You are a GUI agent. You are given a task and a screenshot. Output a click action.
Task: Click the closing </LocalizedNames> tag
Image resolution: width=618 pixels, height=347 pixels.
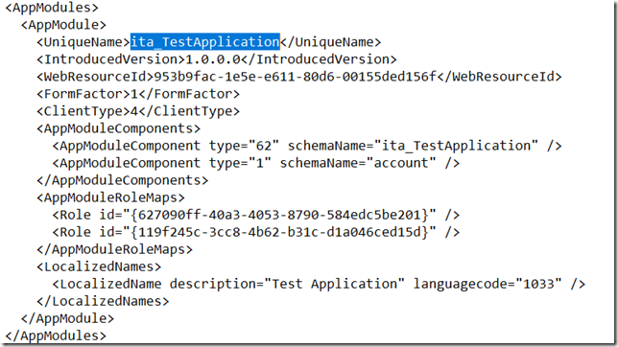(x=103, y=301)
